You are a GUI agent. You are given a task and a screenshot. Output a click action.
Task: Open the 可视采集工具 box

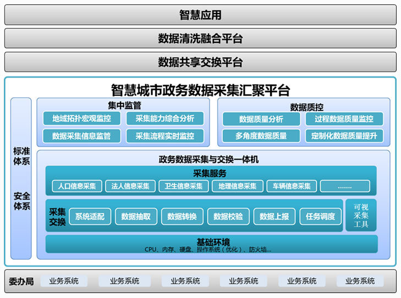(361, 215)
